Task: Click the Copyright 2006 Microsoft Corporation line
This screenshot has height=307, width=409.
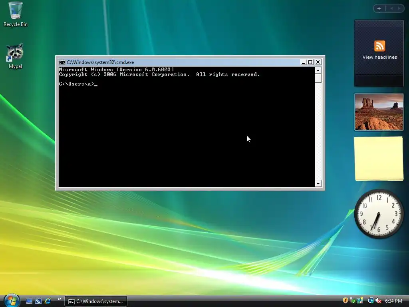Action: [x=159, y=74]
